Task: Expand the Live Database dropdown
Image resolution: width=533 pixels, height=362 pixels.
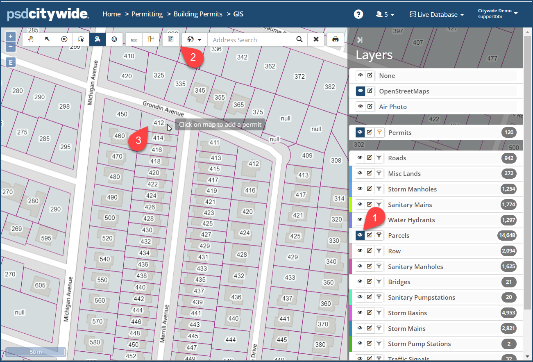Action: click(437, 14)
